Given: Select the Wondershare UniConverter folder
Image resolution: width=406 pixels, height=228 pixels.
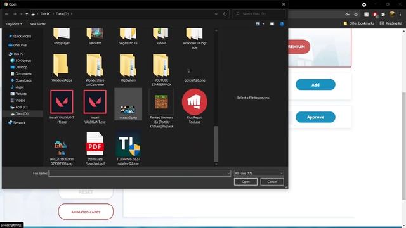Looking at the screenshot, I should 95,70.
